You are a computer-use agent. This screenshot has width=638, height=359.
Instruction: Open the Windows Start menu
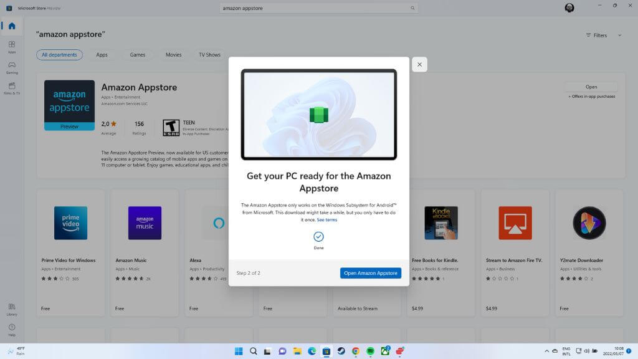(239, 351)
